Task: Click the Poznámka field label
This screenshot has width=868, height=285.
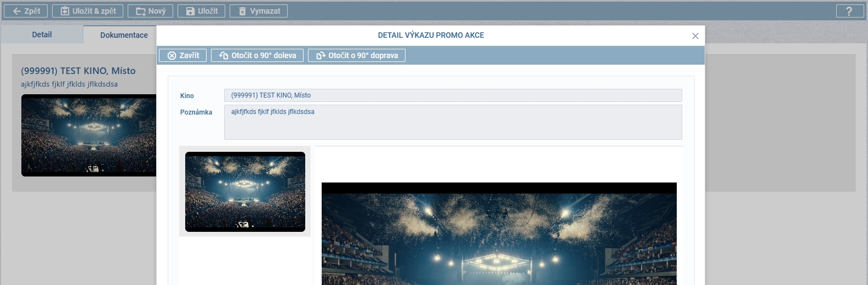Action: coord(196,112)
